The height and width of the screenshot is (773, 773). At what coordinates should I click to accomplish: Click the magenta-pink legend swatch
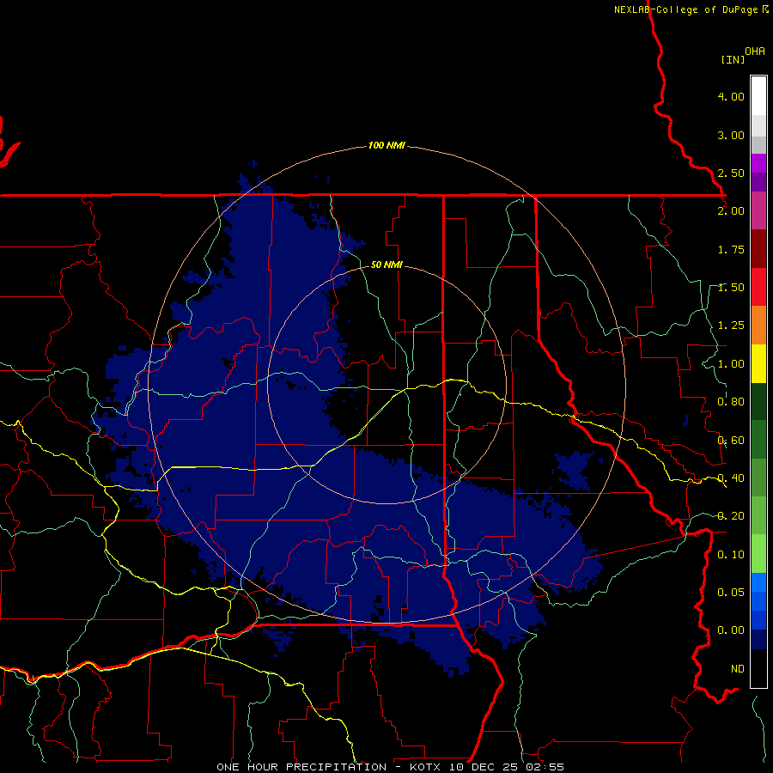pos(758,210)
